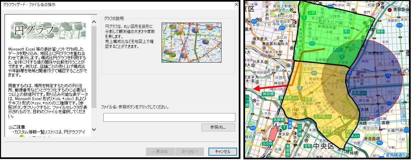Click the route 50 shield on map
Image resolution: width=411 pixels, height=160 pixels.
(x=389, y=103)
